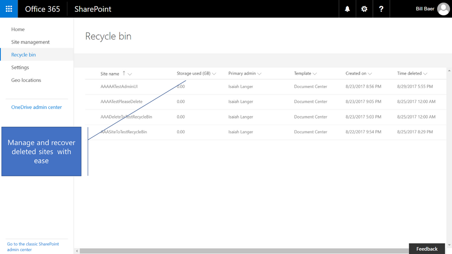Screen dimensions: 452x254
Task: Sort by Site name ascending arrow
Action: [124, 73]
